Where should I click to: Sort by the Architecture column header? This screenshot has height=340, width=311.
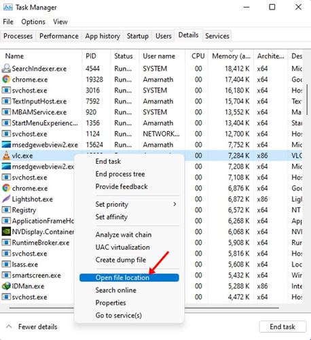tap(270, 56)
